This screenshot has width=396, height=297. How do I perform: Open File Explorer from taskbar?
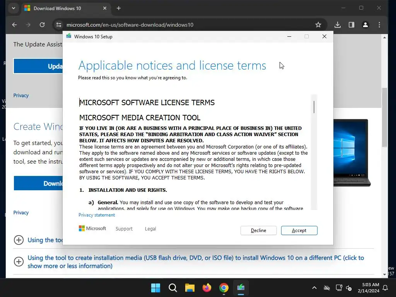(189, 288)
